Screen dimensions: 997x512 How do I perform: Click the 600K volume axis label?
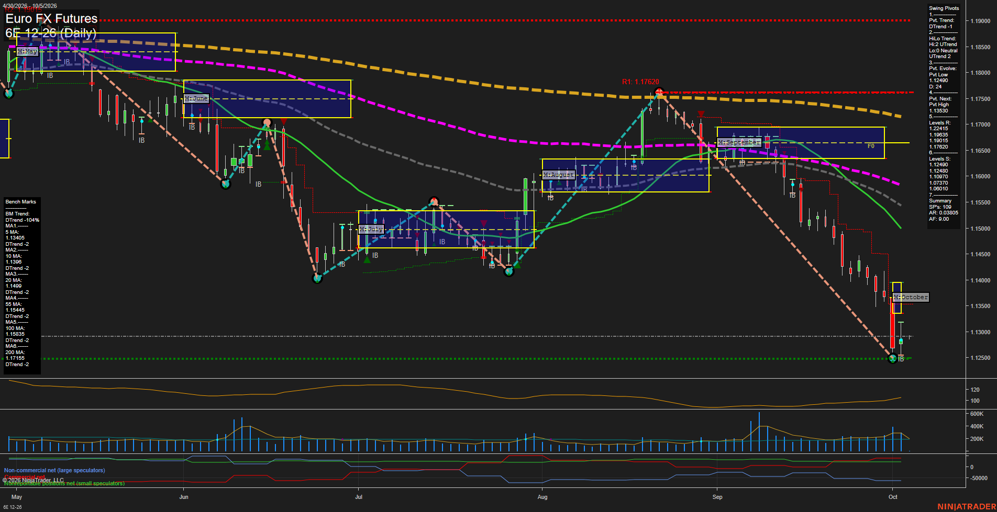(977, 414)
